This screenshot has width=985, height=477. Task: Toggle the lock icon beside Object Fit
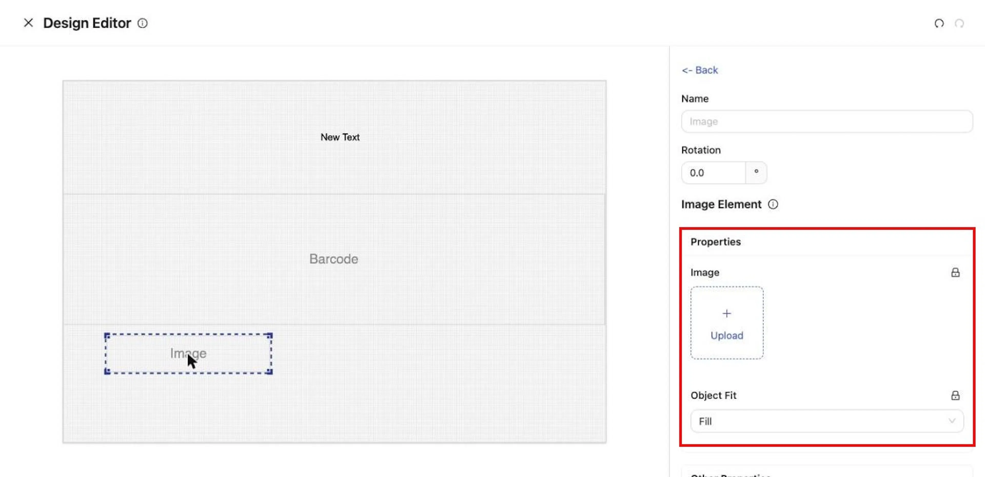[955, 395]
